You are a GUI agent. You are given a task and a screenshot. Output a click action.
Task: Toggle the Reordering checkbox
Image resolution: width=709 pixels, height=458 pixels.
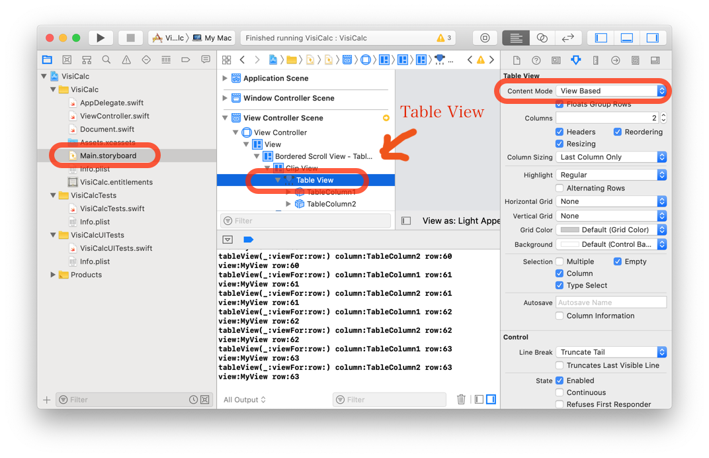[x=617, y=132]
